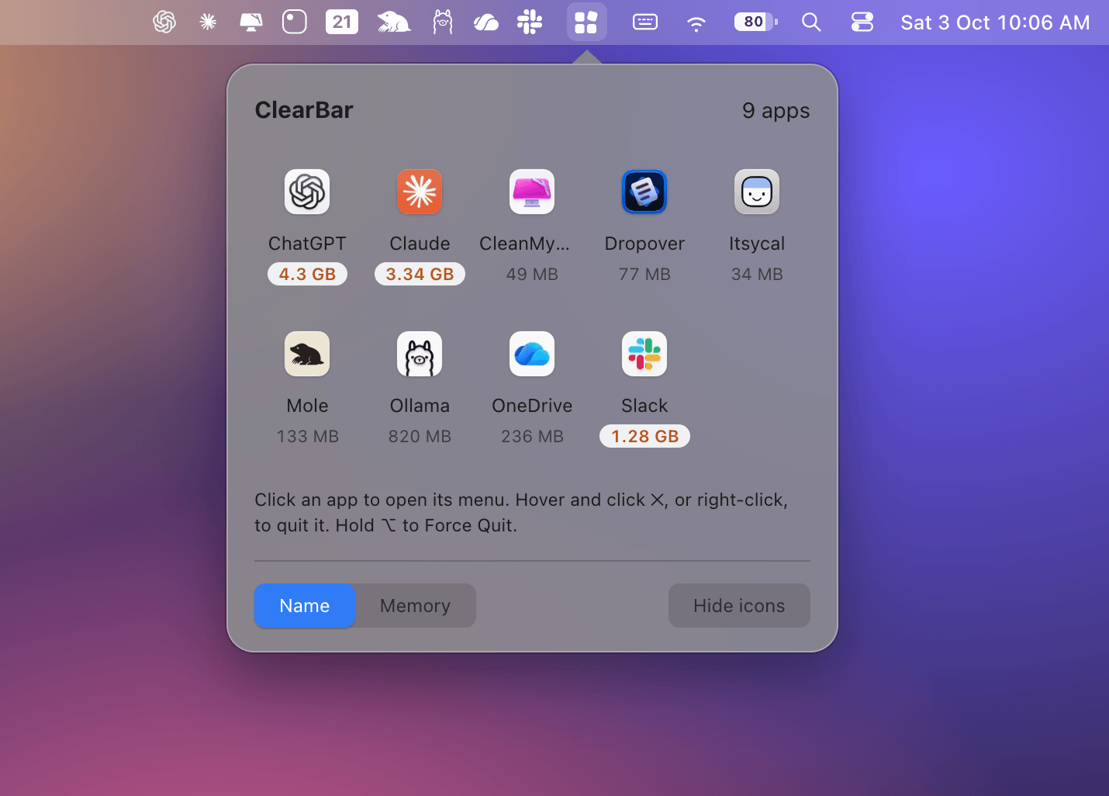Select the OneDrive cloud icon in ClearBar
This screenshot has width=1109, height=796.
[532, 354]
